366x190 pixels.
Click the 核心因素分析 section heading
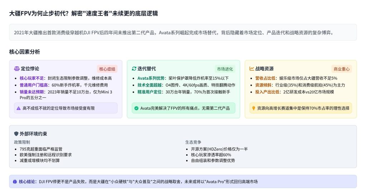[25, 52]
